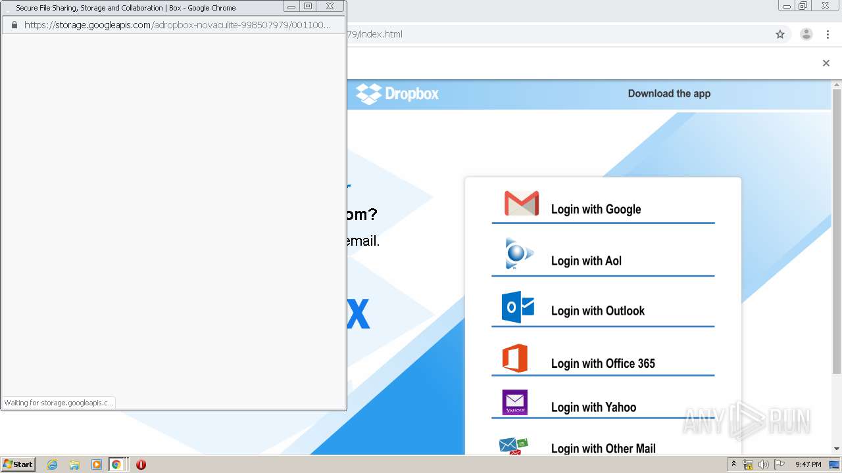This screenshot has width=842, height=473.
Task: Click the volume speaker tray icon
Action: point(764,464)
